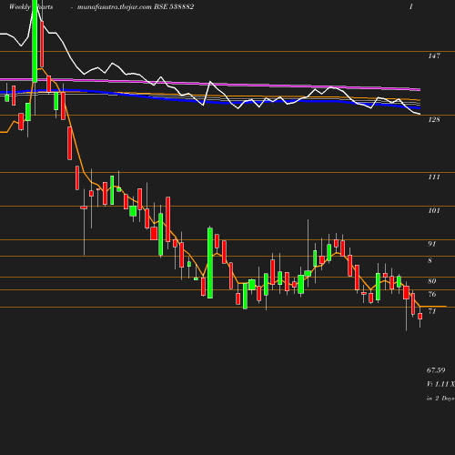Click the 76 price level label
Screen dimensions: 455x455
click(x=431, y=294)
